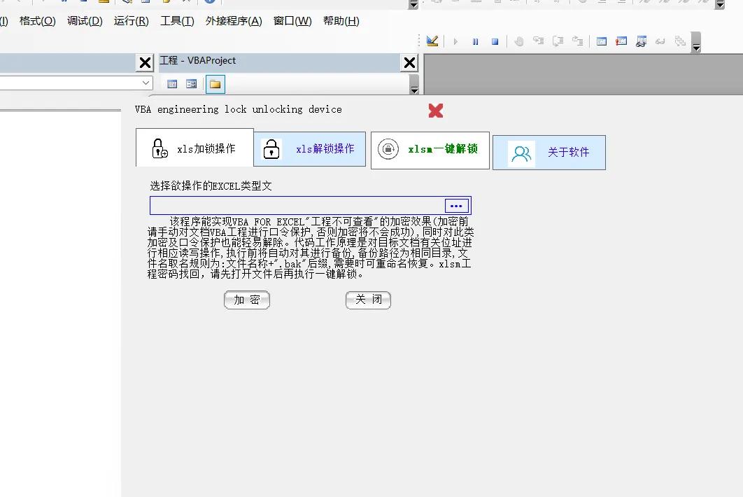Switch to the xlsm一键解锁 tab

pos(430,150)
